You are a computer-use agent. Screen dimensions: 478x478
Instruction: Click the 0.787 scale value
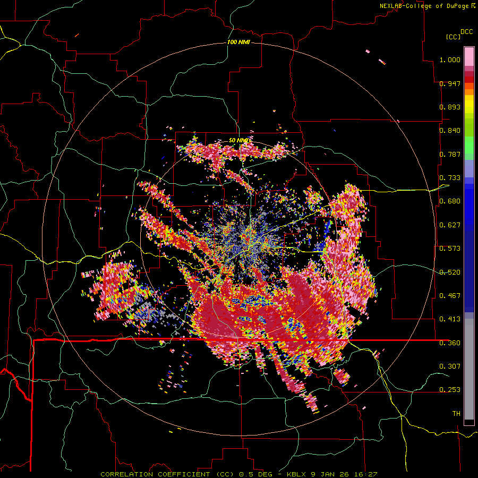coord(450,154)
